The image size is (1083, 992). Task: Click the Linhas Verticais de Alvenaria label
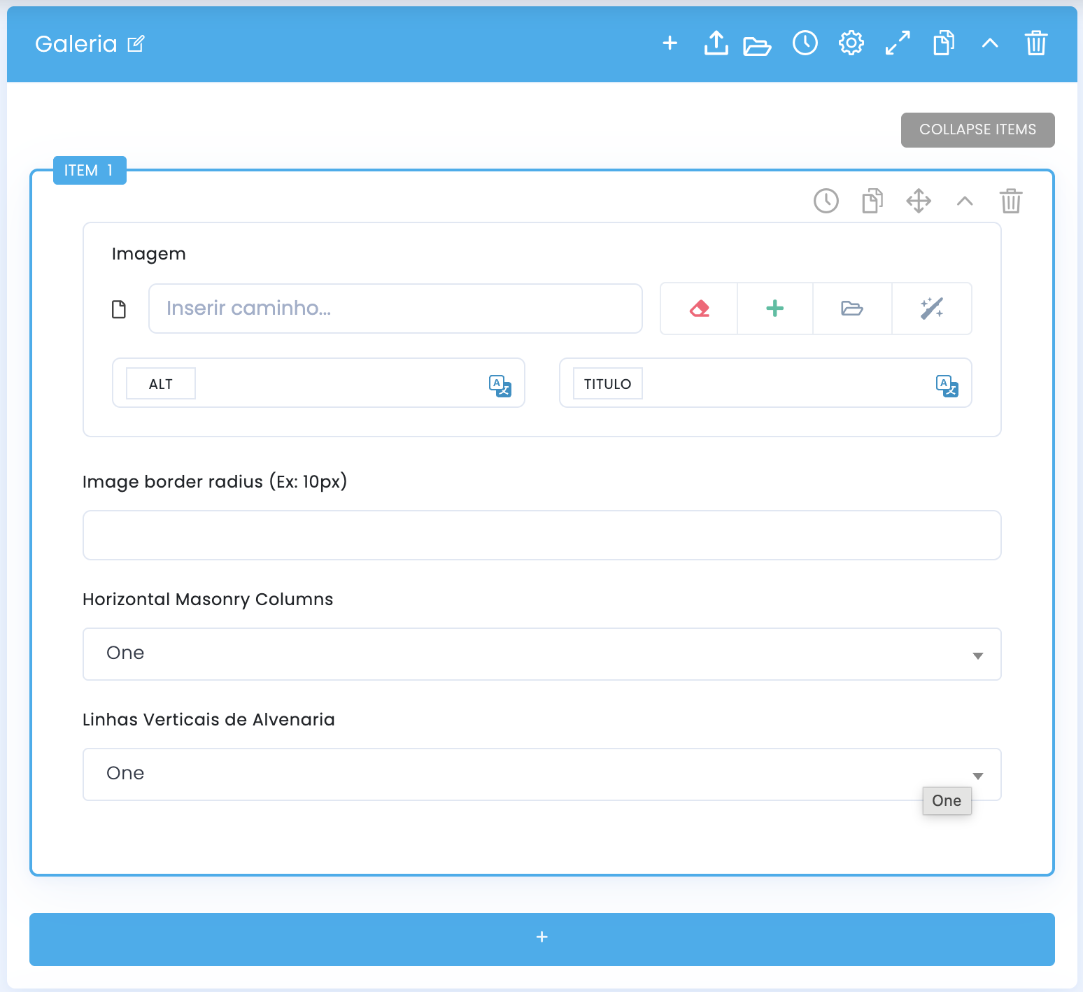pyautogui.click(x=208, y=720)
